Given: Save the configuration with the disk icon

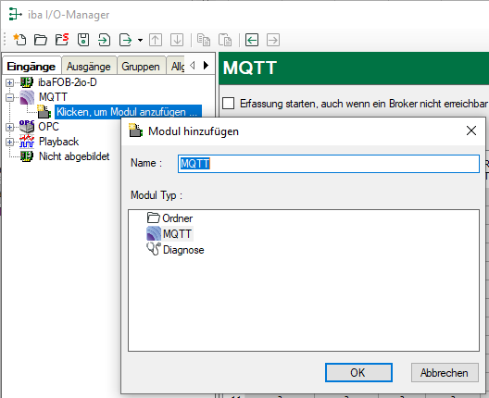Looking at the screenshot, I should pos(83,40).
